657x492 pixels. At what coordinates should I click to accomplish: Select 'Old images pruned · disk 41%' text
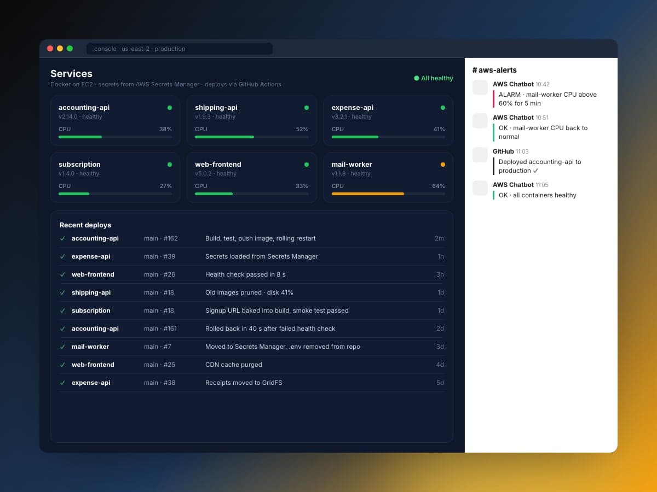tap(249, 292)
